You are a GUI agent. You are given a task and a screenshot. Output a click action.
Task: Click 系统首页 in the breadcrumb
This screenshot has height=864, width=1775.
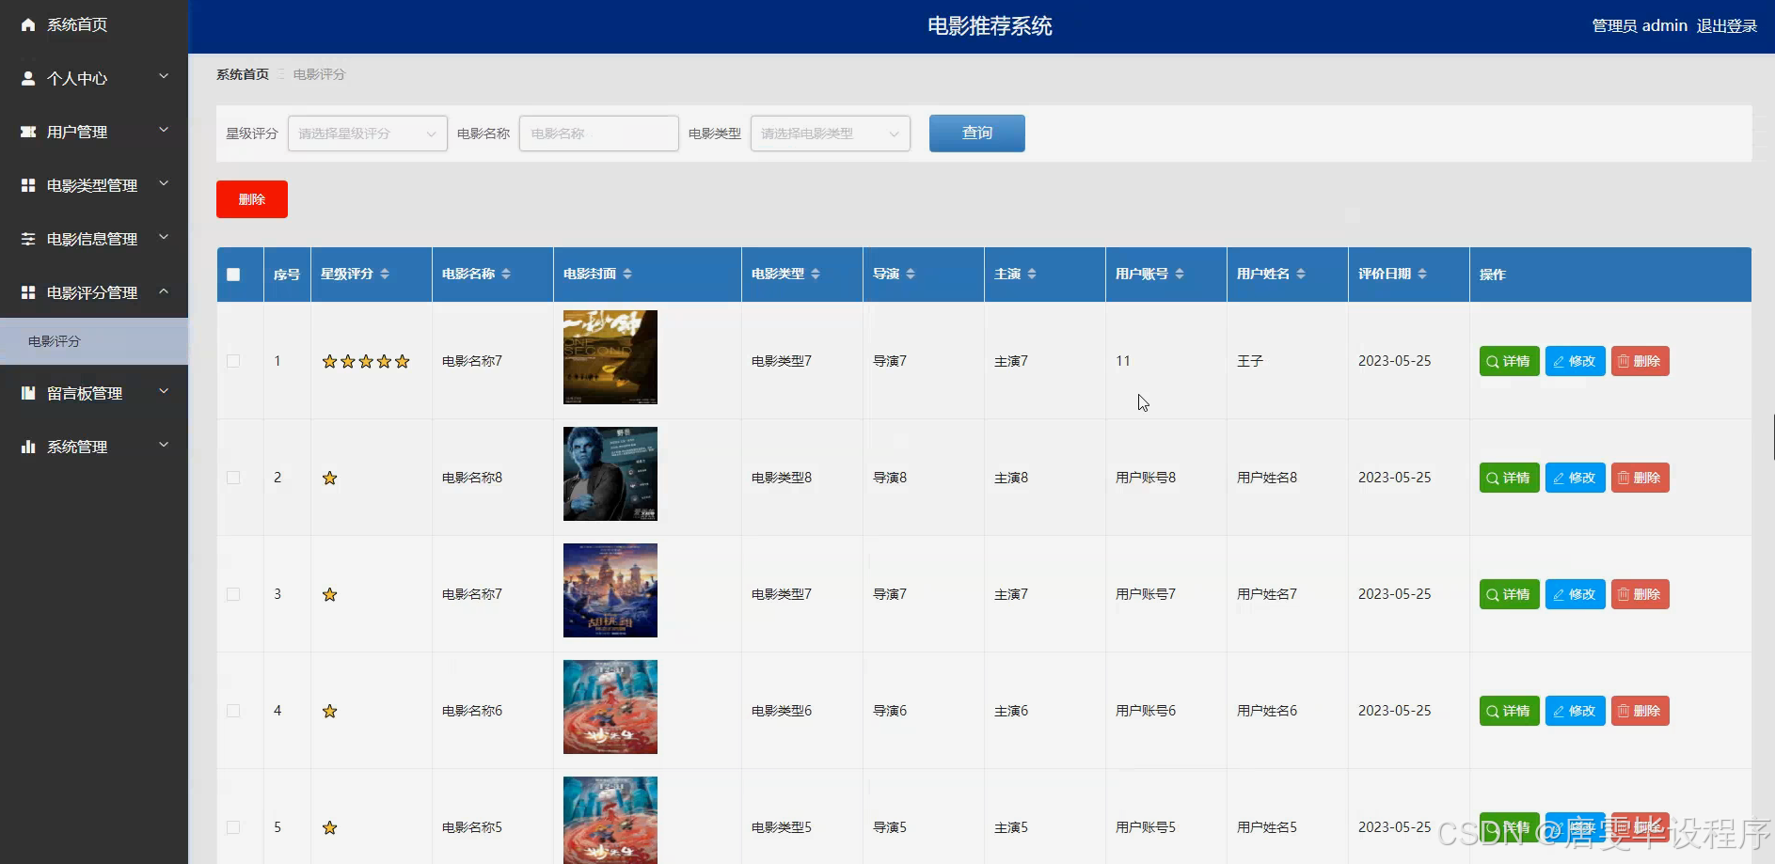tap(243, 74)
